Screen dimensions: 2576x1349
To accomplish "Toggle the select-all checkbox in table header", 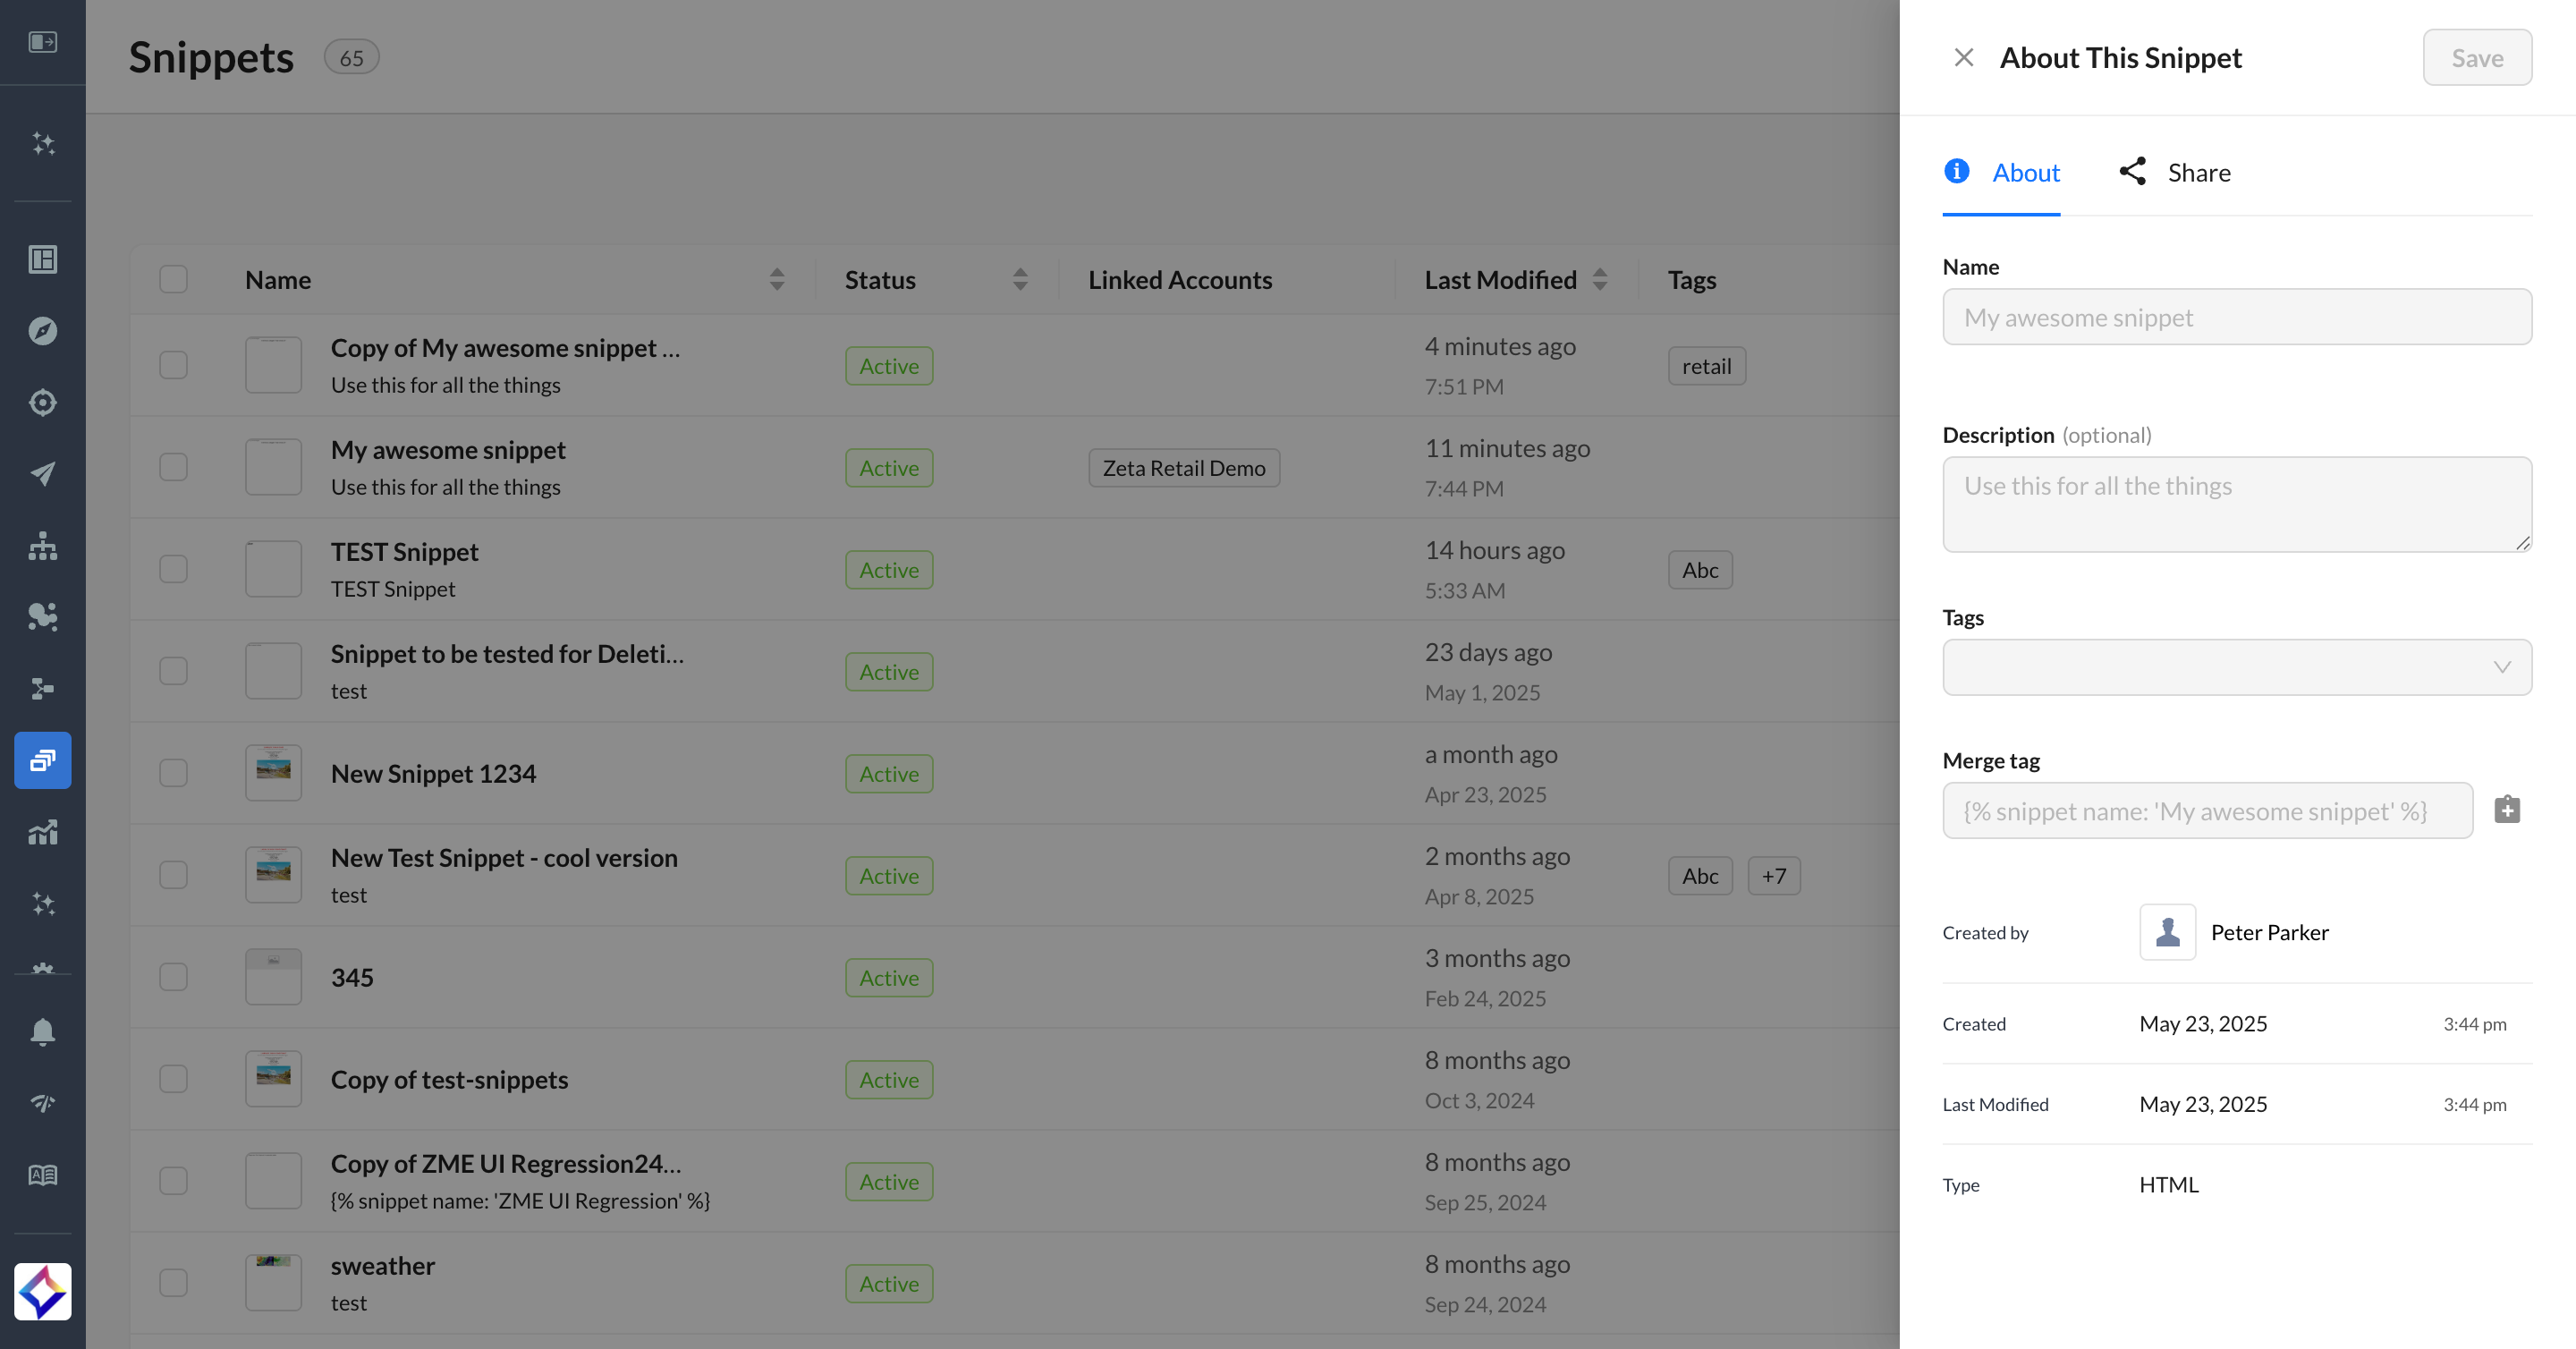I will click(x=174, y=279).
